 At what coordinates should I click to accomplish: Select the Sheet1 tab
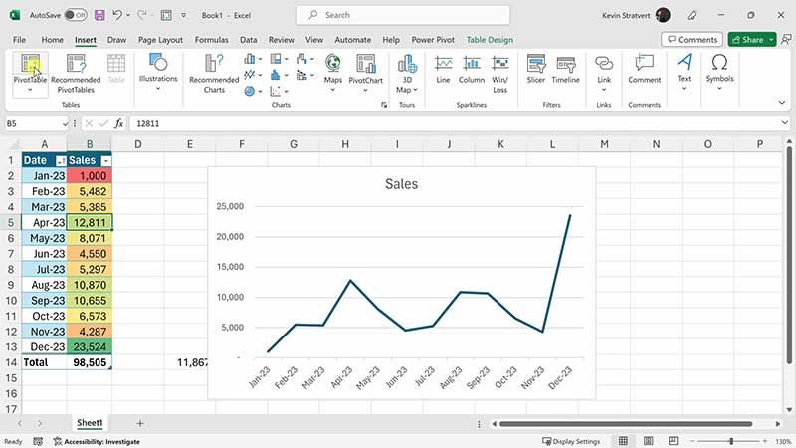pyautogui.click(x=90, y=422)
